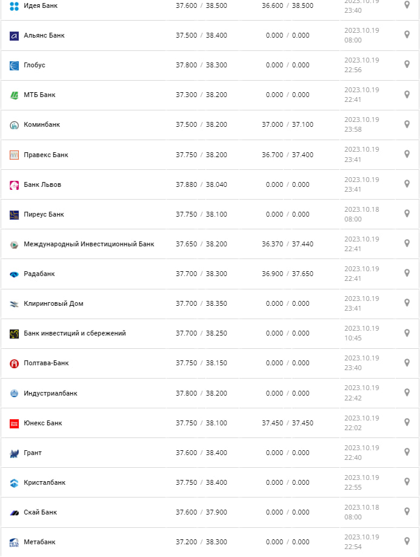Open the Банк Львов link
This screenshot has width=420, height=557.
42,184
